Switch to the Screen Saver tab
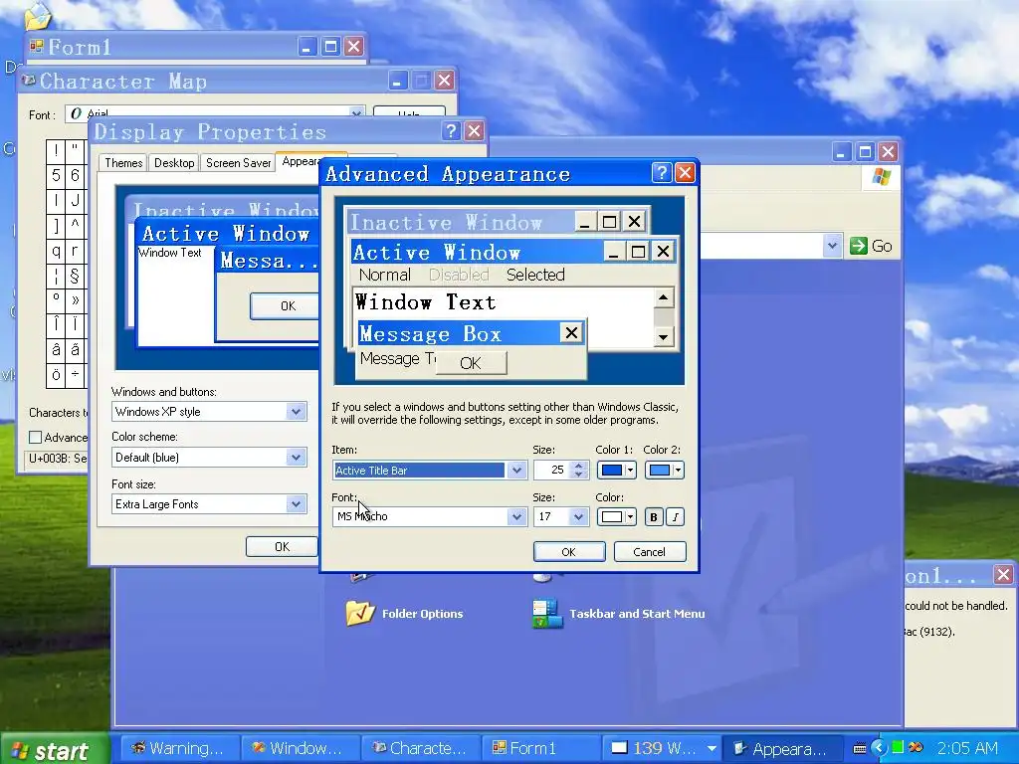The width and height of the screenshot is (1019, 764). click(238, 163)
